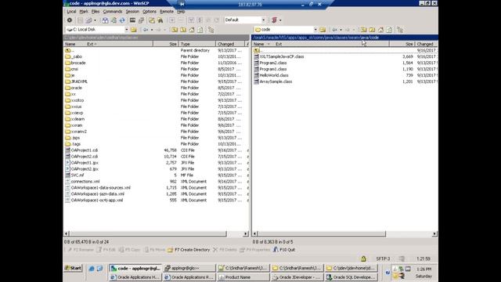Go to remote parent directory icon
This screenshot has height=282, width=501.
(x=363, y=30)
